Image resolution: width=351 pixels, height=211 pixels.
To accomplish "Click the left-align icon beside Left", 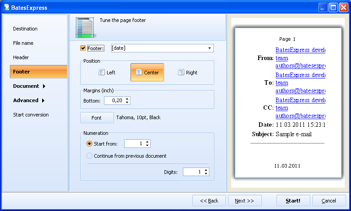I will 102,72.
